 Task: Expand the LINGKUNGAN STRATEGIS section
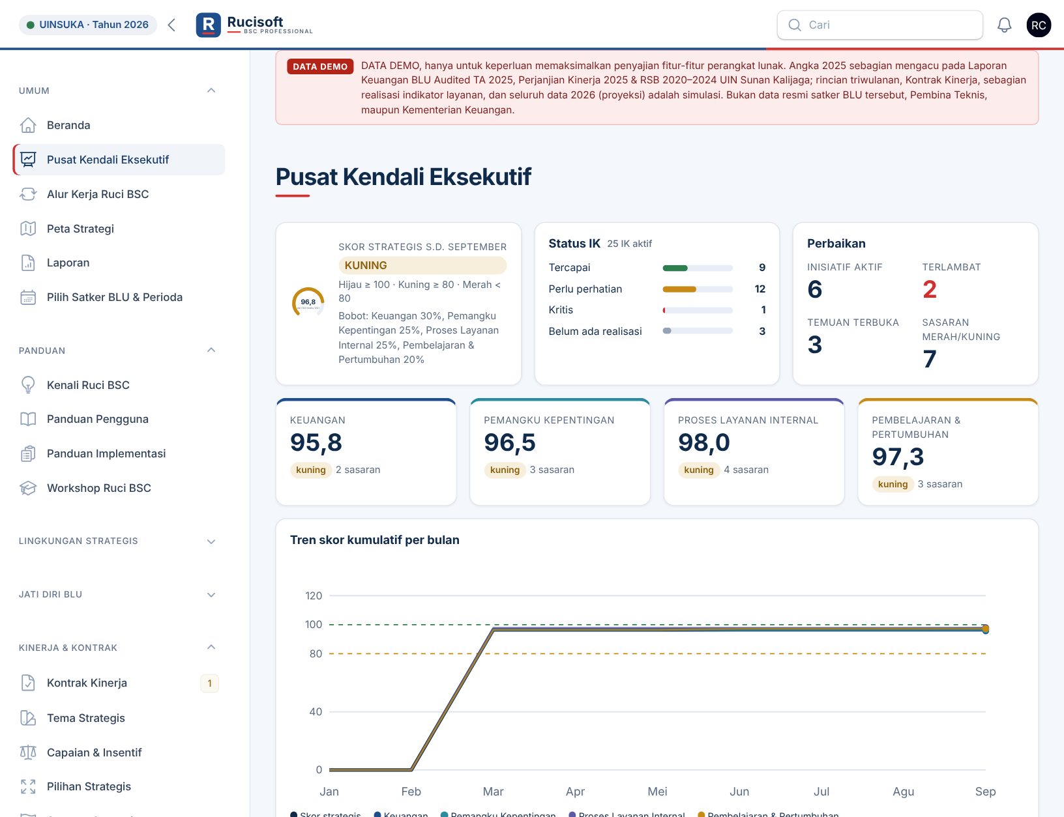point(211,541)
